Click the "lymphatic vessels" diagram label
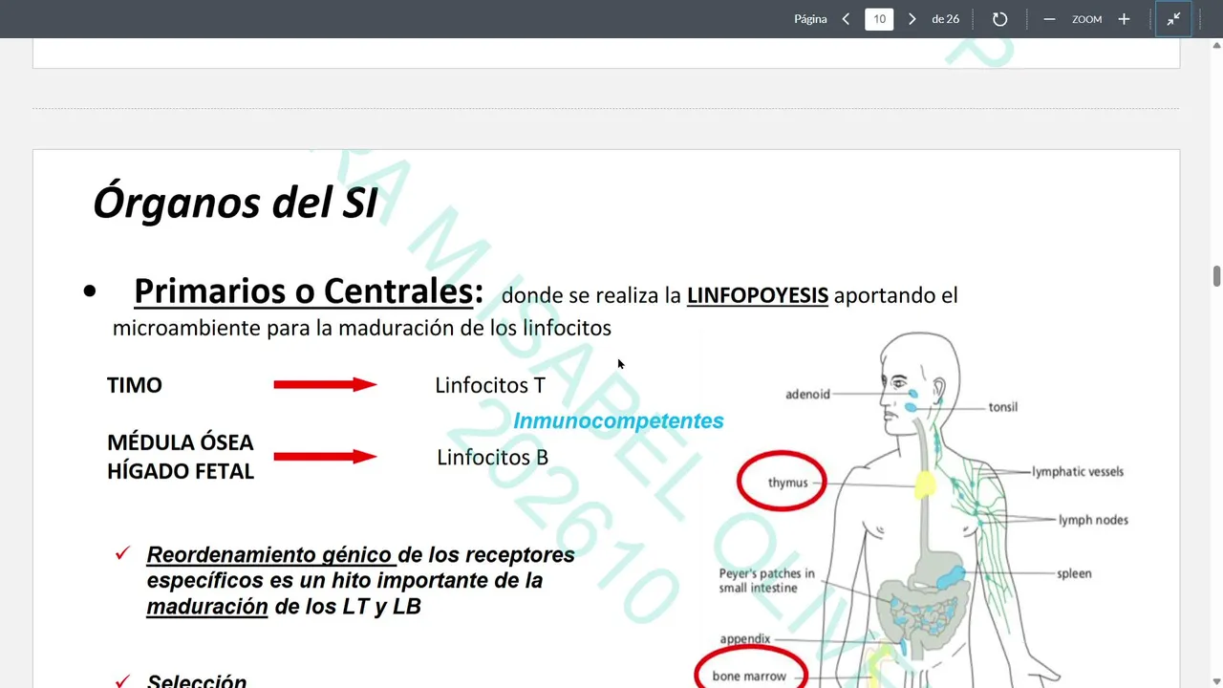This screenshot has width=1223, height=688. pos(1078,471)
